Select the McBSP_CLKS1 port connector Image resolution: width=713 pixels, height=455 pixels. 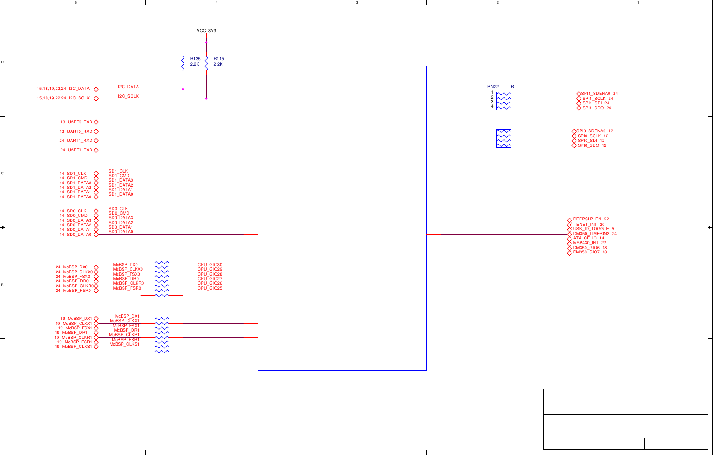tap(96, 347)
